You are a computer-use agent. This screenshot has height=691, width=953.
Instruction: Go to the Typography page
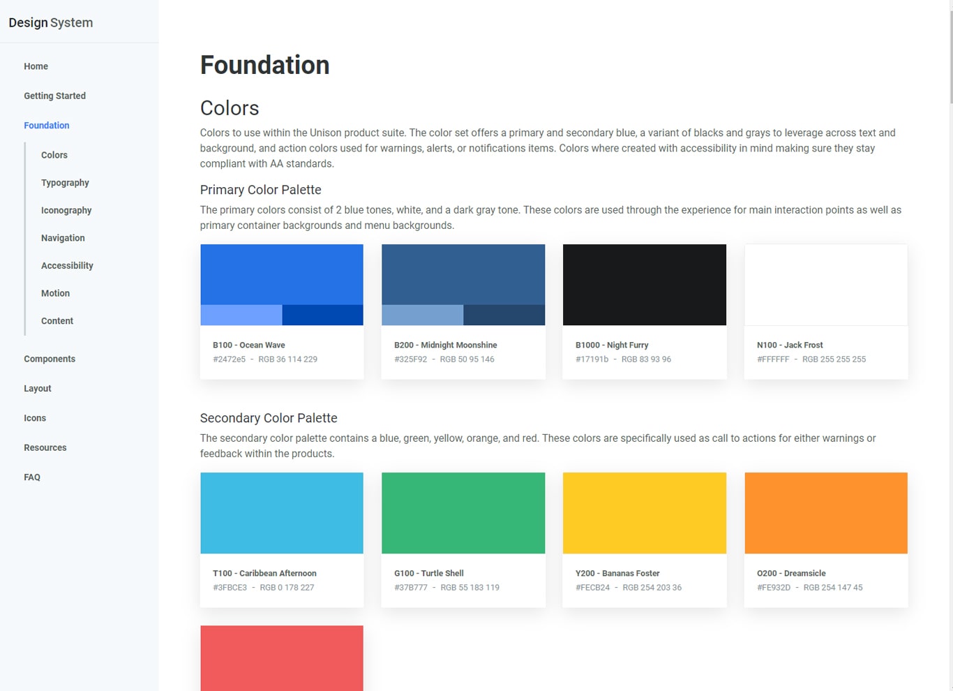tap(65, 182)
